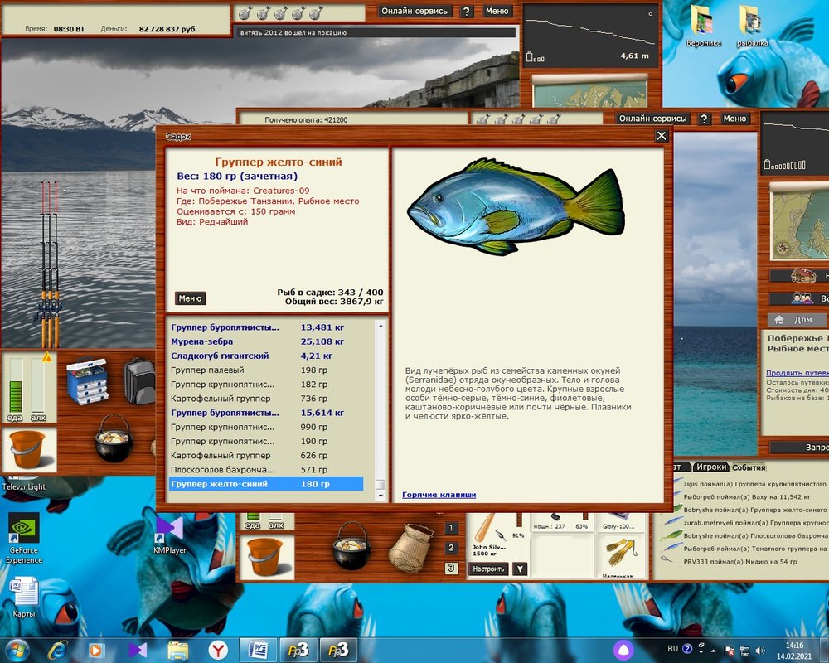Open the gray backpack inventory

click(139, 380)
